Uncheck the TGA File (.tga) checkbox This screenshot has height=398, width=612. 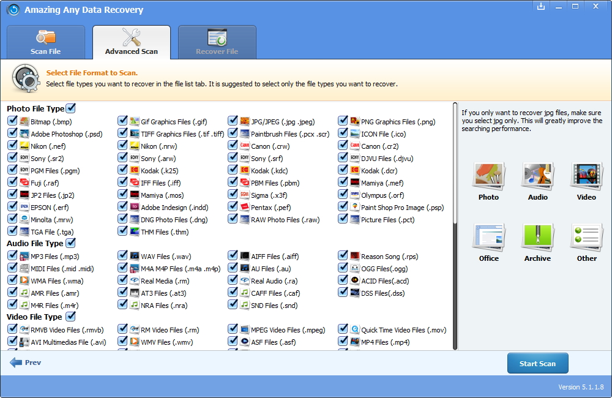[12, 231]
